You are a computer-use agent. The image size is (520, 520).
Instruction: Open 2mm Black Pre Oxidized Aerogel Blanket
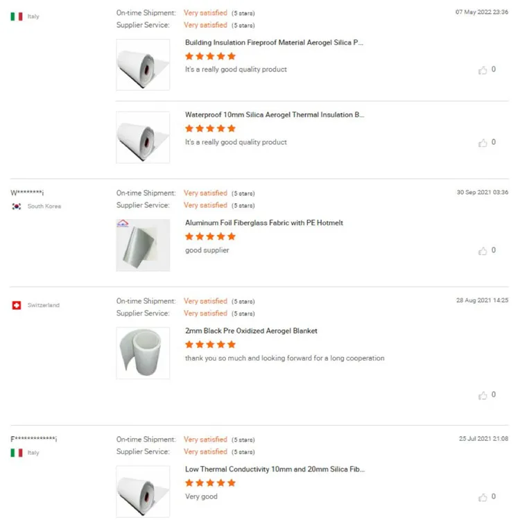coord(251,331)
